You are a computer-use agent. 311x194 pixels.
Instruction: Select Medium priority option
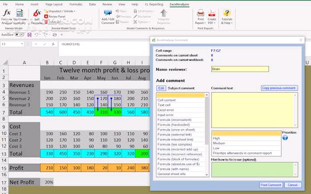pos(246,143)
